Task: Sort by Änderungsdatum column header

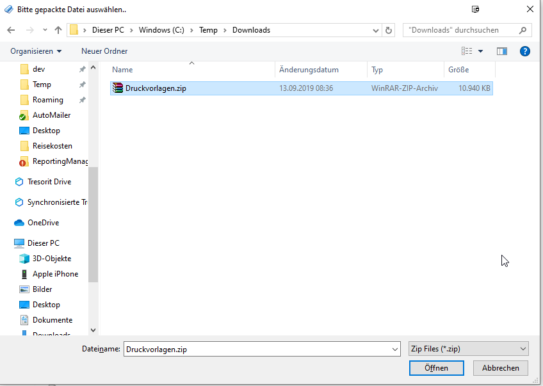Action: point(309,70)
